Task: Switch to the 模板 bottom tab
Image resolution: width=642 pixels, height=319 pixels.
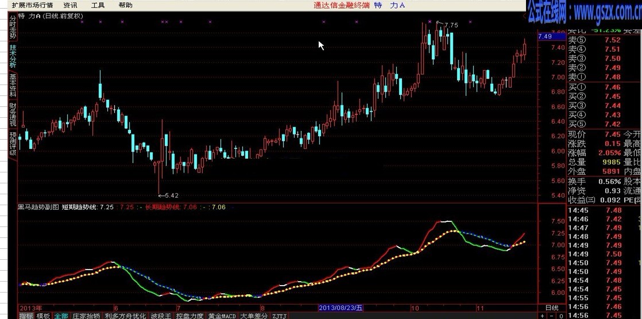Action: point(43,316)
